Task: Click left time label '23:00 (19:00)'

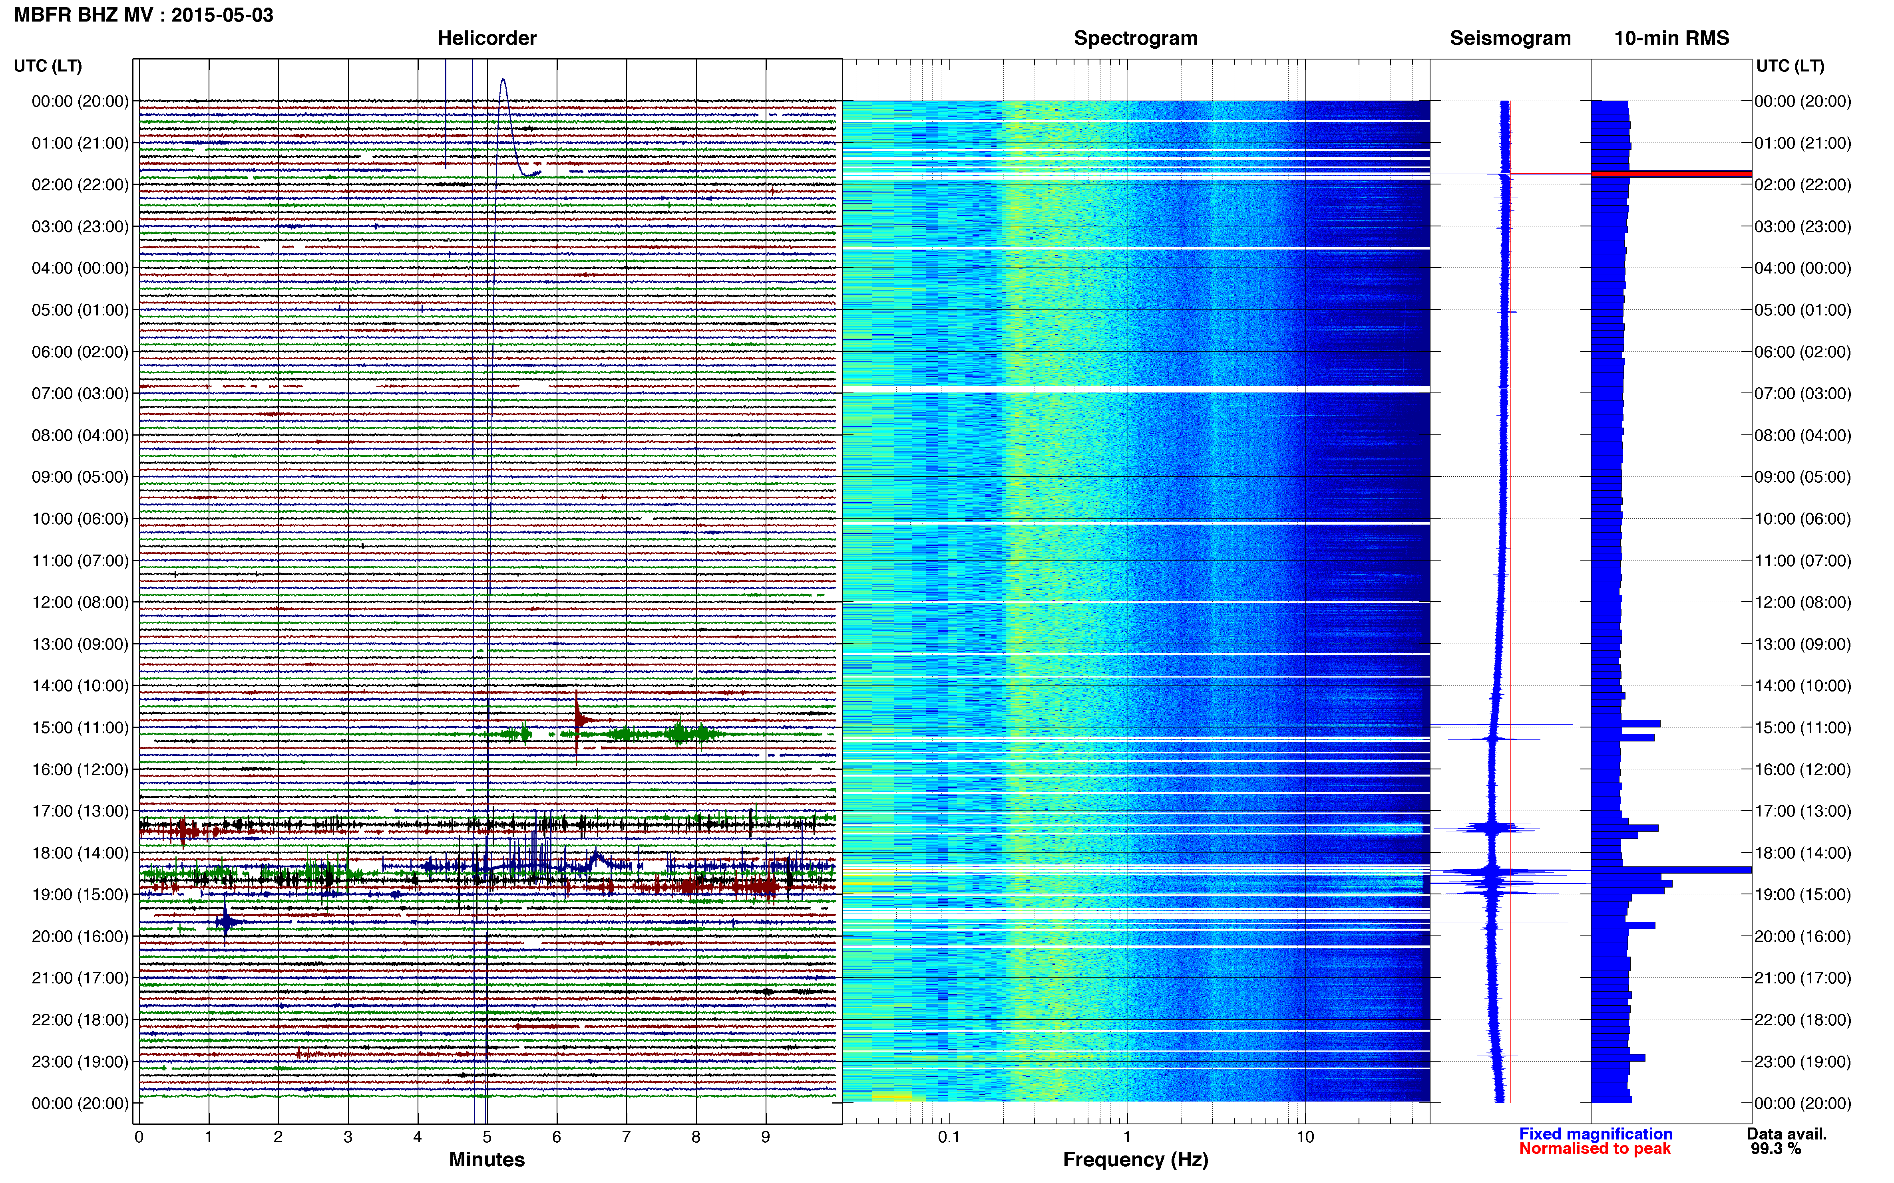Action: pyautogui.click(x=80, y=1062)
